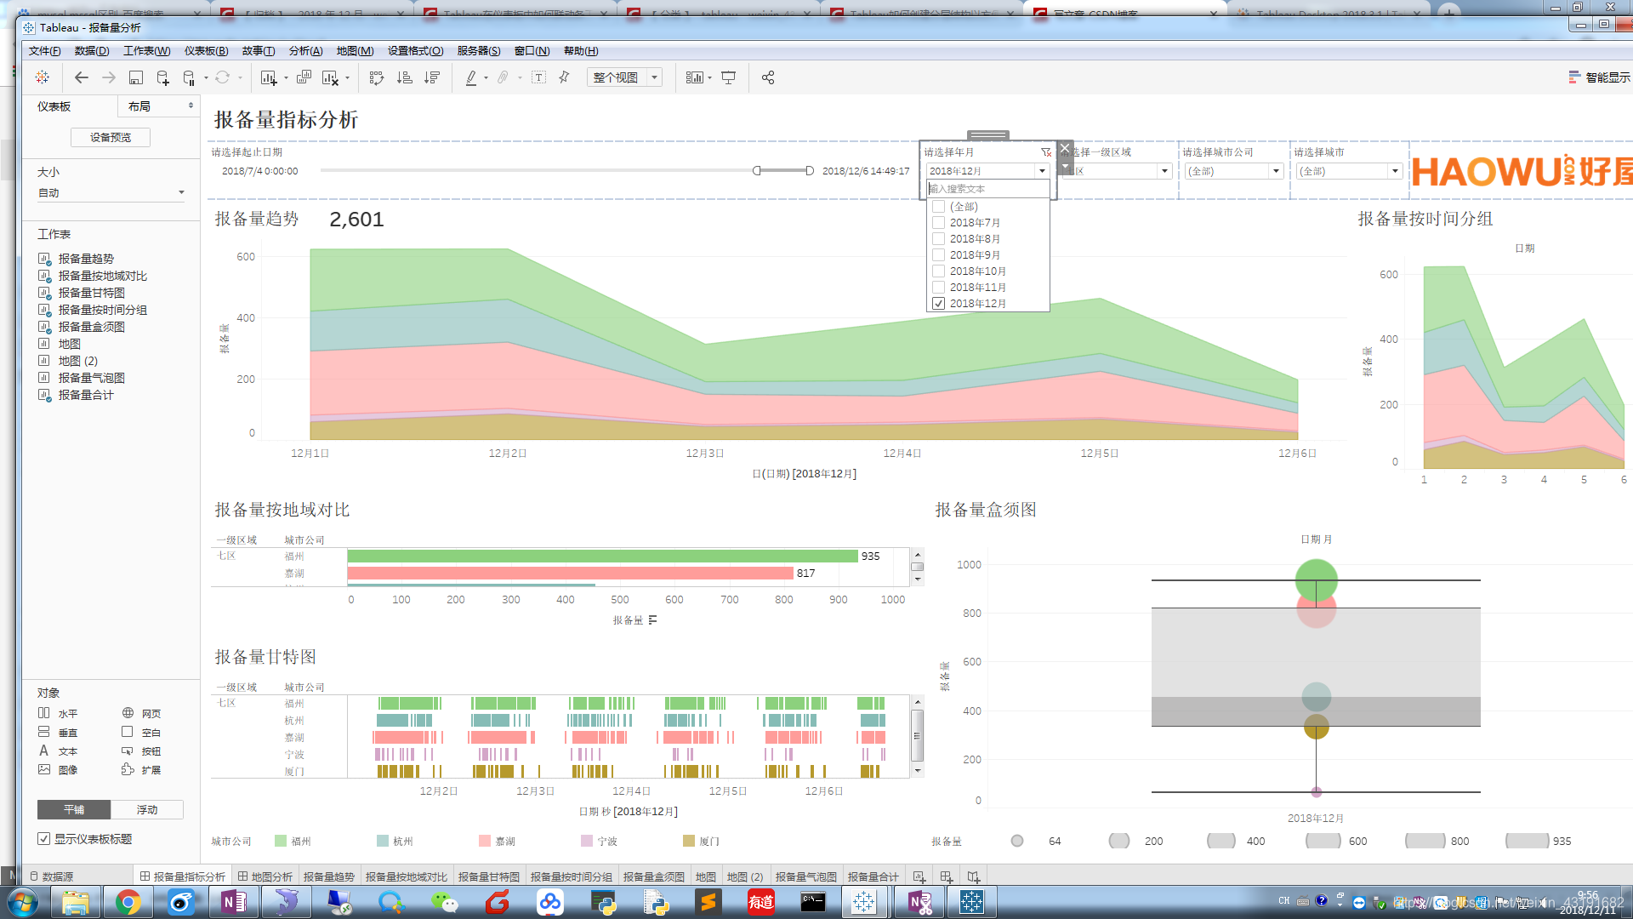Viewport: 1633px width, 919px height.
Task: Open the 请选择城市 dropdown arrow
Action: tap(1395, 171)
